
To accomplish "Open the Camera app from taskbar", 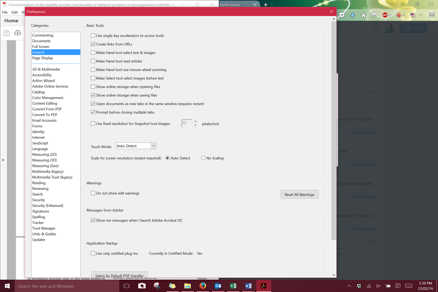I will [142, 286].
